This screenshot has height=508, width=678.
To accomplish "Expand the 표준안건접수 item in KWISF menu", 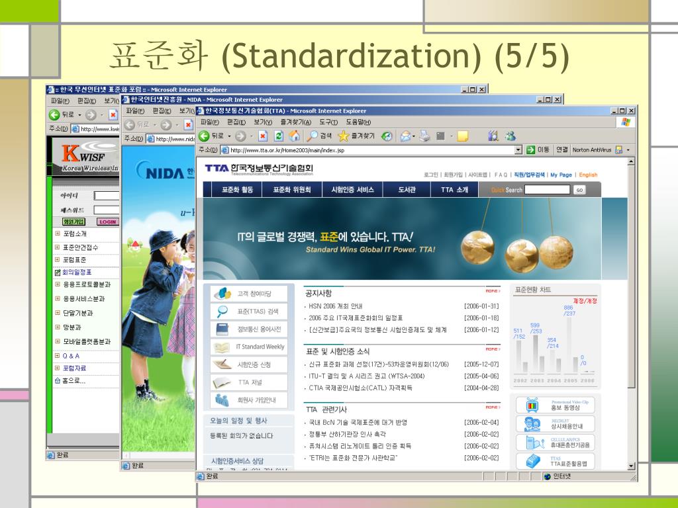I will (57, 247).
